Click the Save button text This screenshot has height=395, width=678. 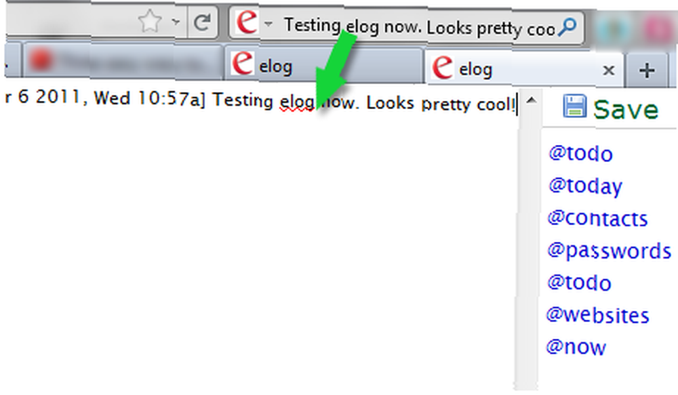(x=626, y=110)
